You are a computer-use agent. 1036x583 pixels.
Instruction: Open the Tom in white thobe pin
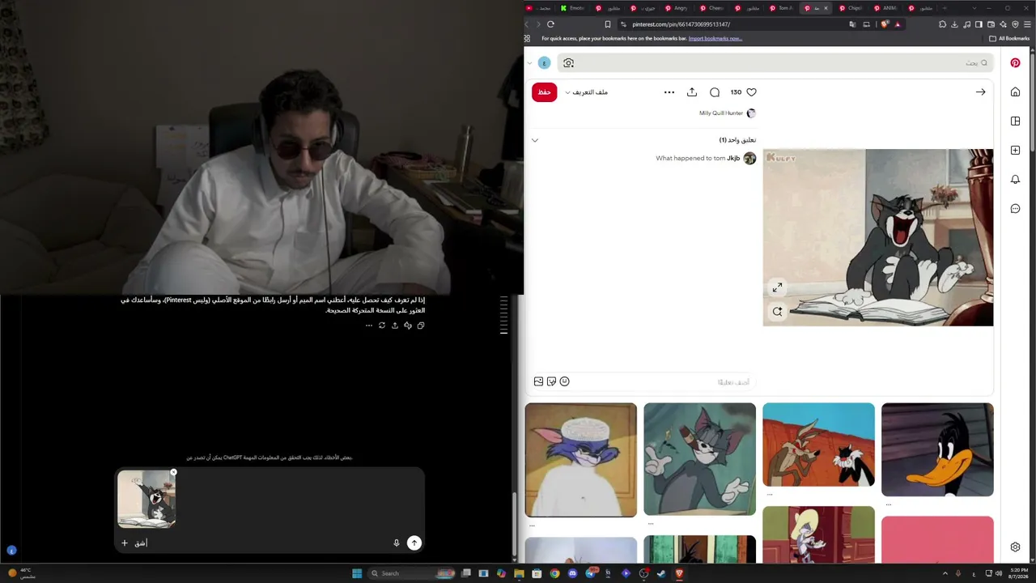[581, 460]
